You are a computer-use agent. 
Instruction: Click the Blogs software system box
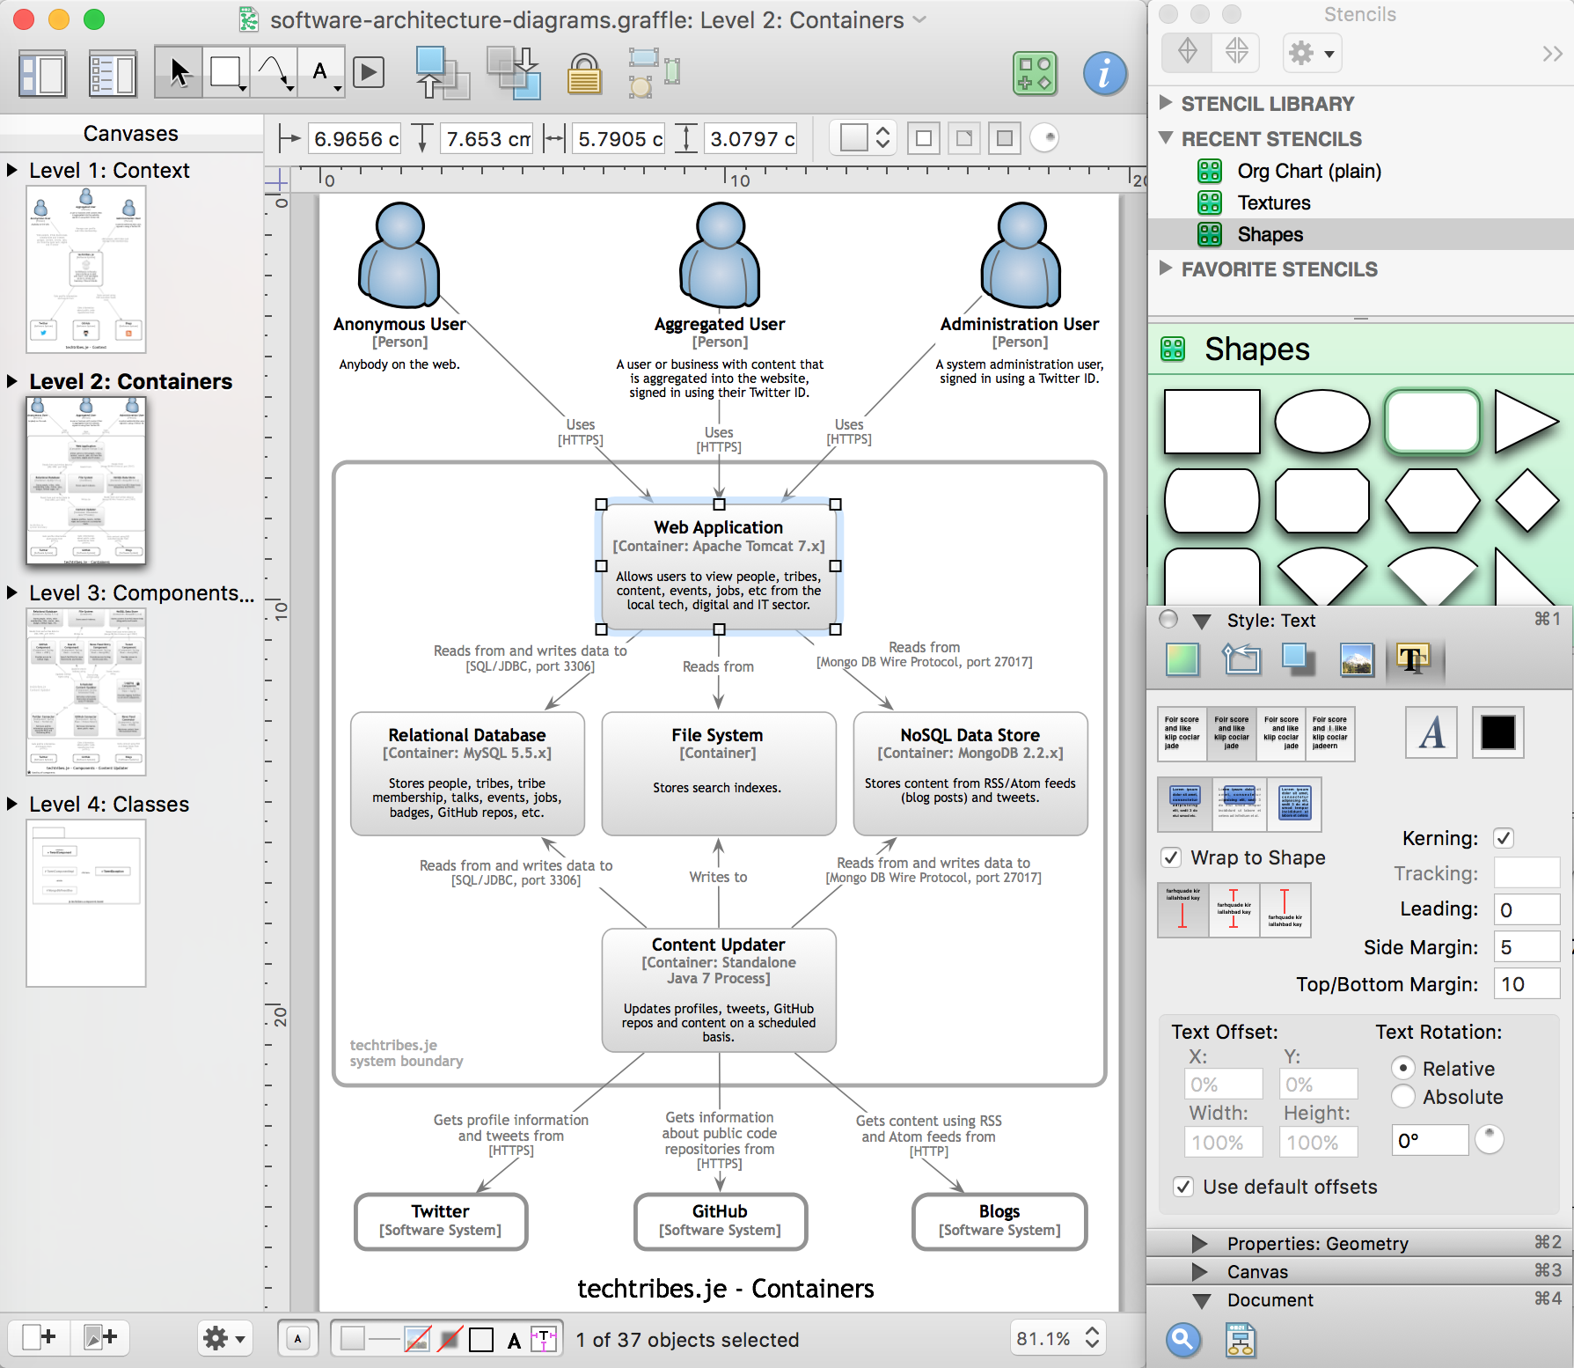pyautogui.click(x=999, y=1221)
